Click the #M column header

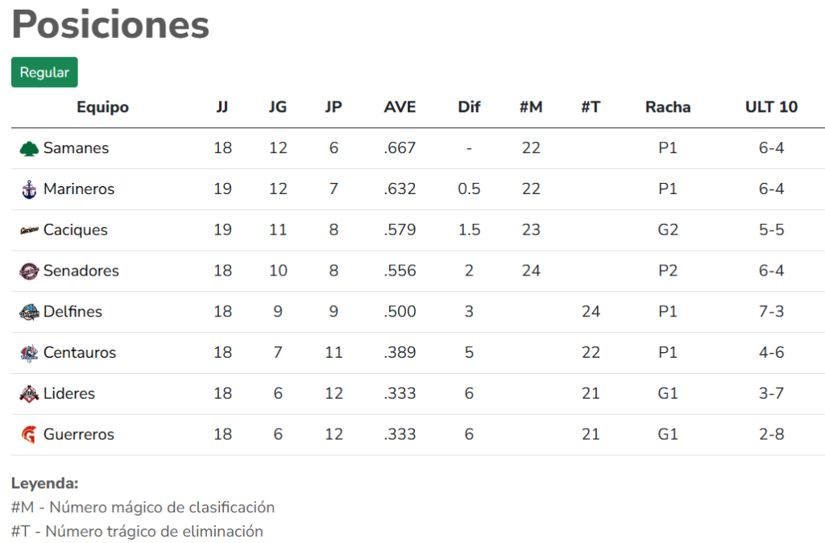pos(531,107)
